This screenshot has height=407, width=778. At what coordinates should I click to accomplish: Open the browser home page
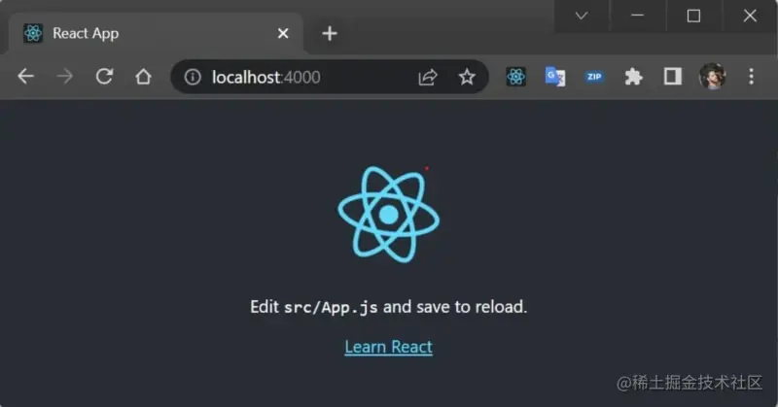(x=143, y=77)
